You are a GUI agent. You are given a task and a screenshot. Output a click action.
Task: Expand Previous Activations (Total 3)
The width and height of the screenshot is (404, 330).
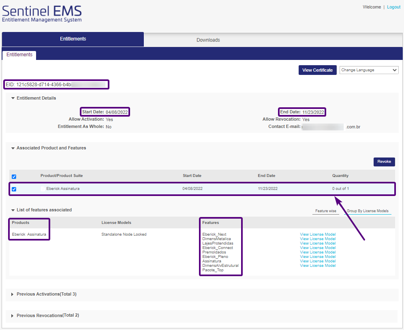pyautogui.click(x=12, y=294)
